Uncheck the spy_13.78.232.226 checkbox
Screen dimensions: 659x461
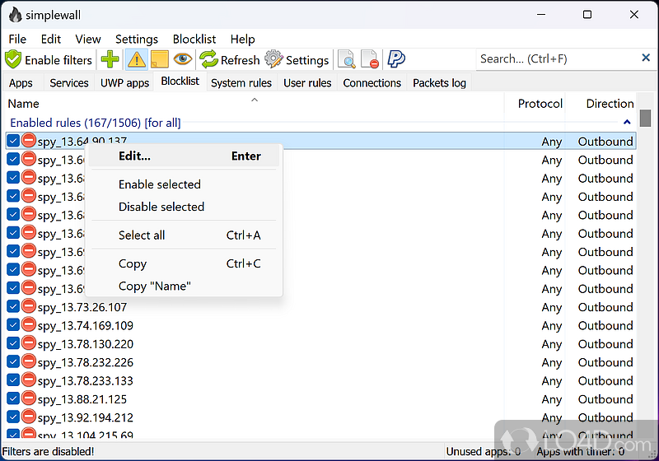pos(13,361)
